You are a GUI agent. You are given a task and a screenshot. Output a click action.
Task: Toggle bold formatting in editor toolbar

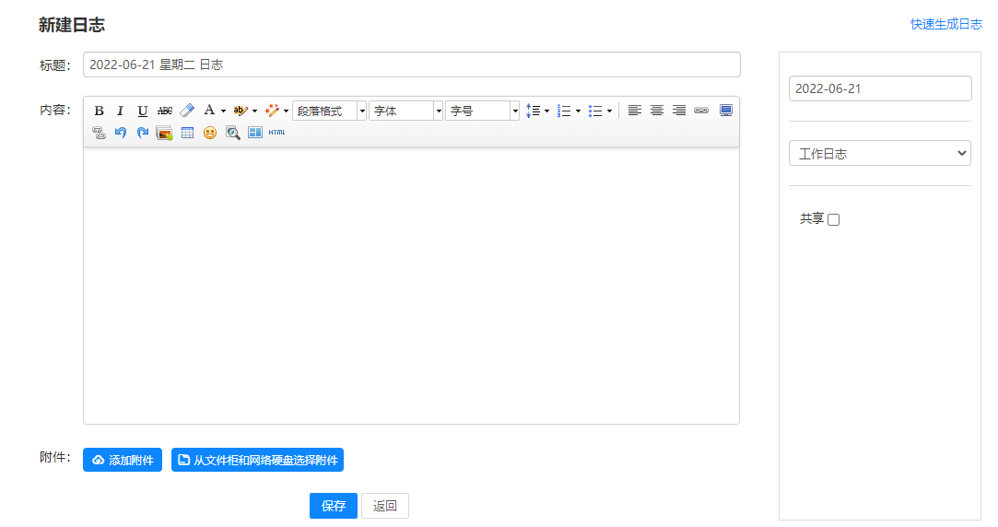pyautogui.click(x=99, y=111)
